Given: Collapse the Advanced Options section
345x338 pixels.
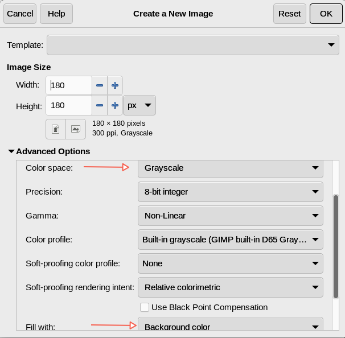Looking at the screenshot, I should click(11, 151).
